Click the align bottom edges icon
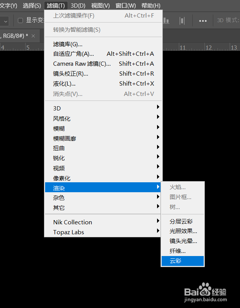 click(166, 20)
